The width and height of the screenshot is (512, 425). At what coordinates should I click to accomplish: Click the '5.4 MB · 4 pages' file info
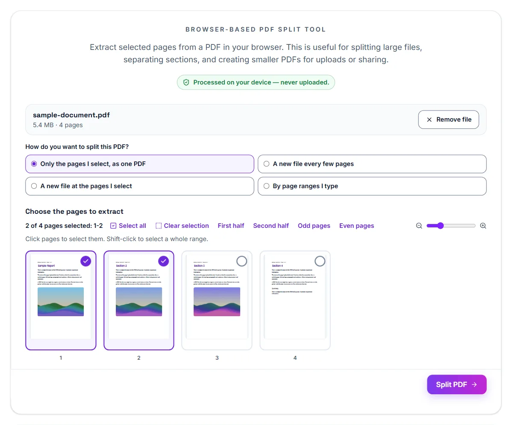coord(58,125)
